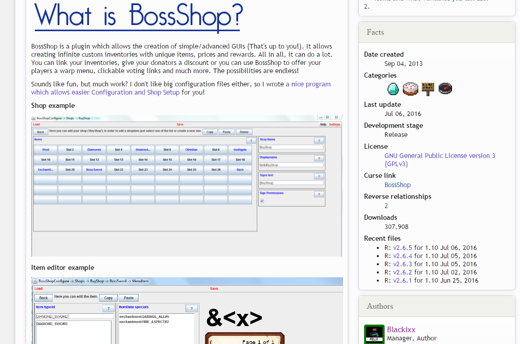Screen dimensions: 520x344
Task: Click the Item type/id DIAMOND_SWORD input field
Action: 75,316
